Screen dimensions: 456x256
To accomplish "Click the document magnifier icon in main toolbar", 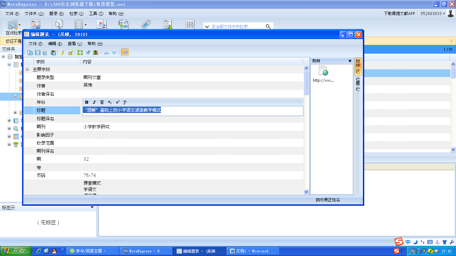I will 58,25.
